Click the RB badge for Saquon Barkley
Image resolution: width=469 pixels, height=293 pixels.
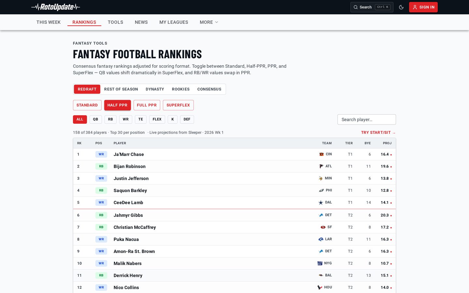coord(101,190)
